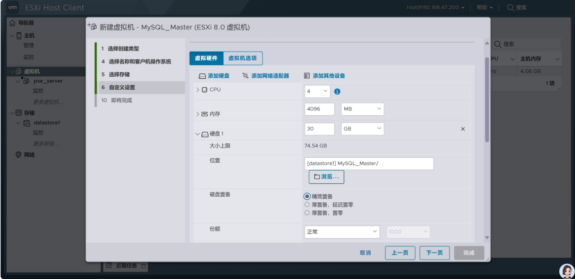Screen dimensions: 575x279
Task: Switch to the 虚拟机选项 tab
Action: (243, 58)
